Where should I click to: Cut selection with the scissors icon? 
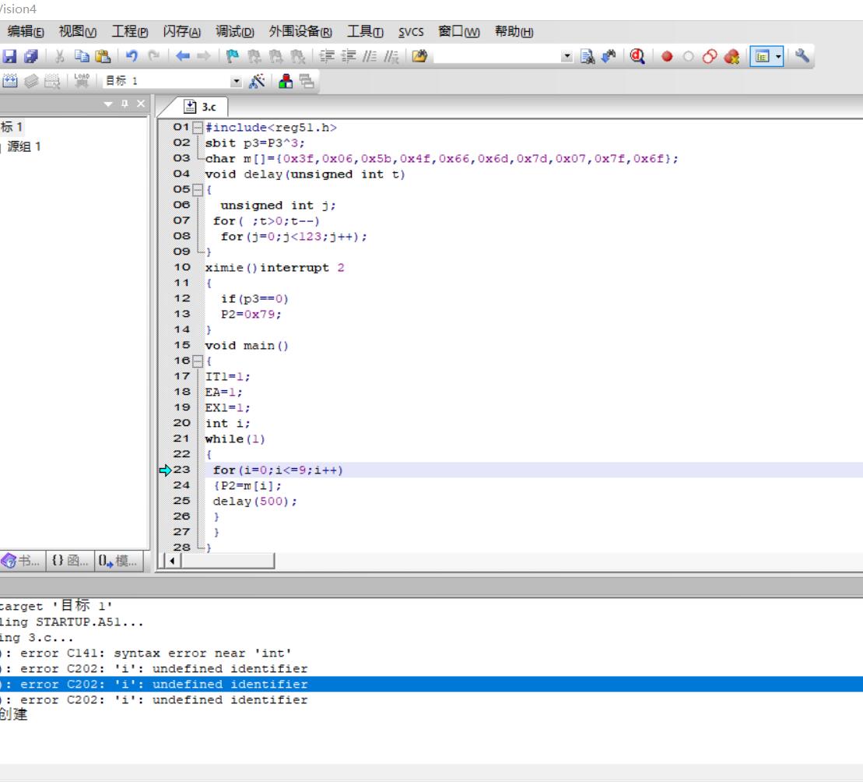(x=59, y=56)
